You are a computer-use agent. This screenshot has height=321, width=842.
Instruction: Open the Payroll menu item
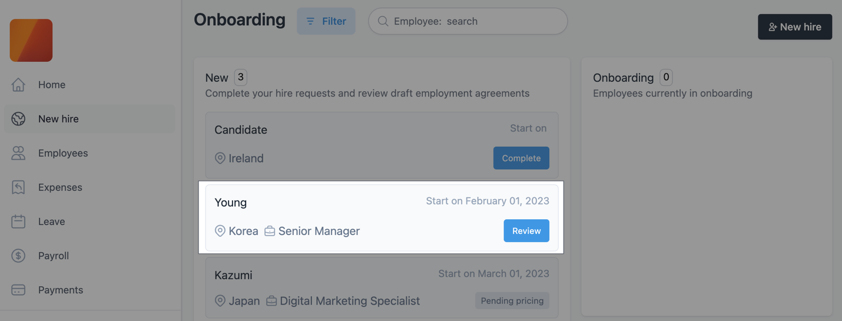(x=54, y=256)
